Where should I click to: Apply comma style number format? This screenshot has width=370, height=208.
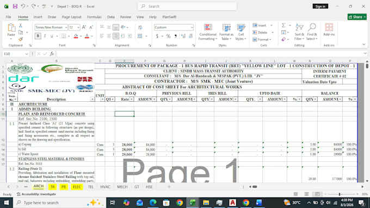click(175, 36)
